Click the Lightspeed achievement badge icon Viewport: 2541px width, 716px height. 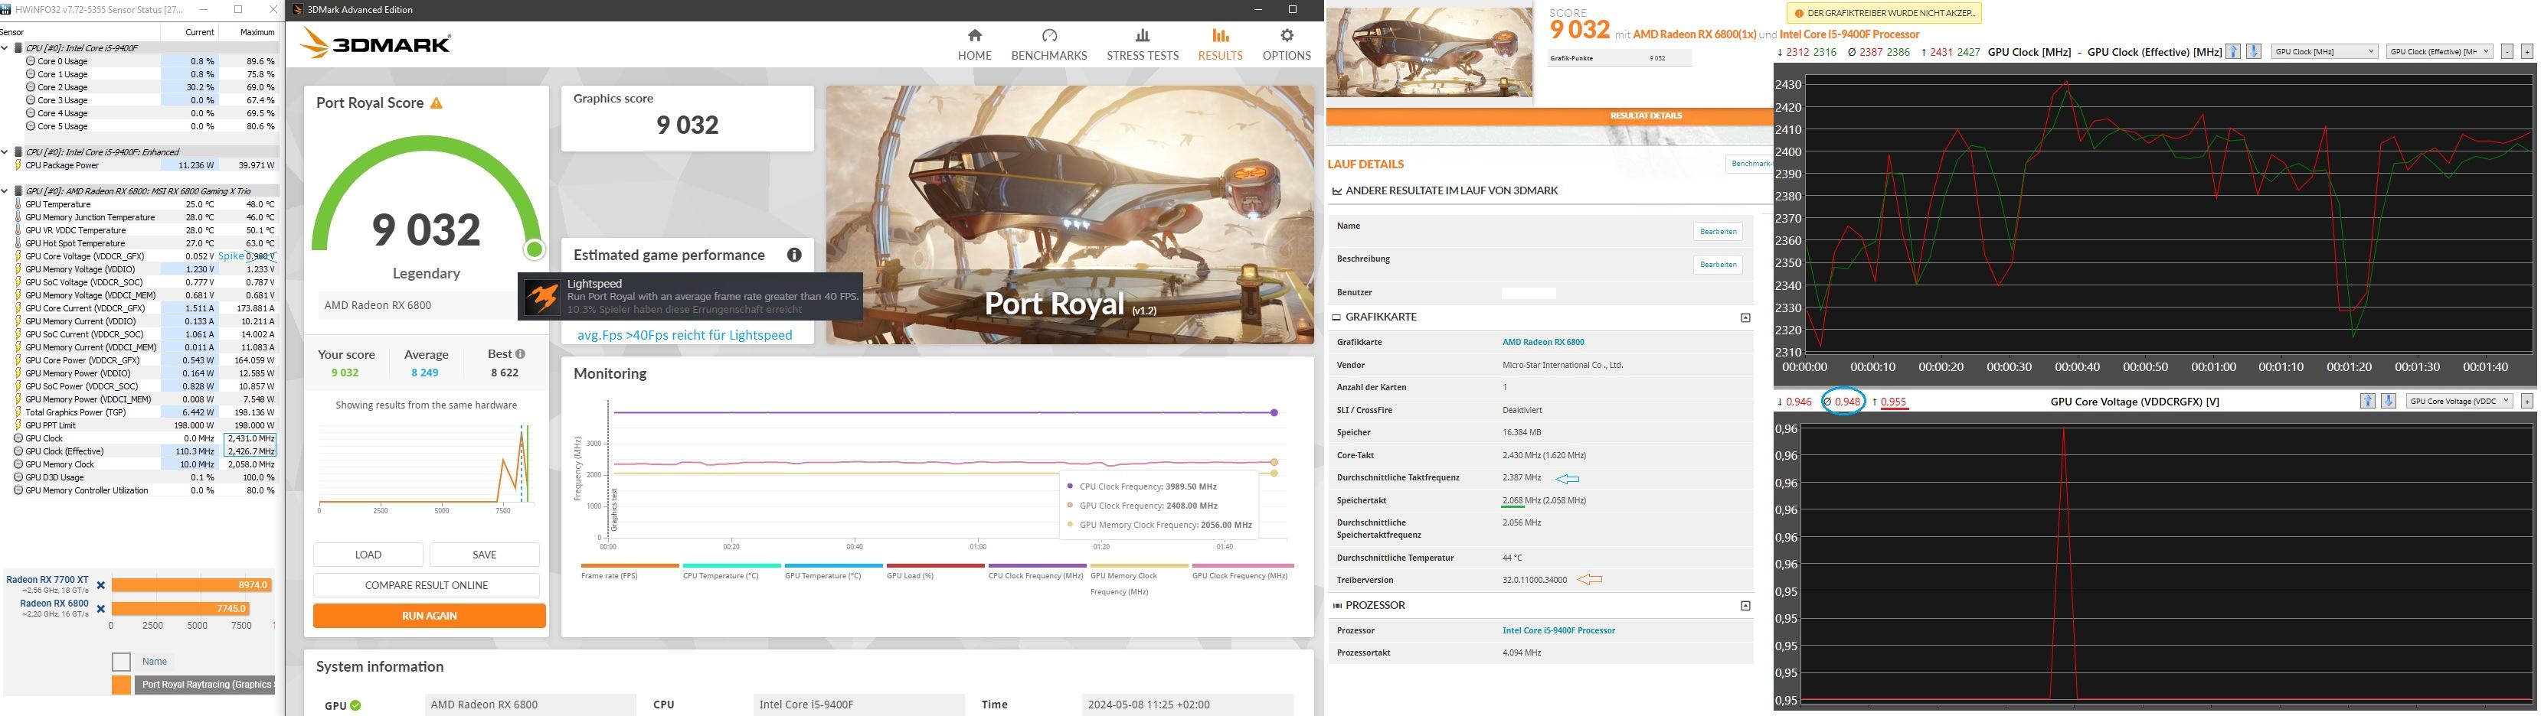click(541, 297)
